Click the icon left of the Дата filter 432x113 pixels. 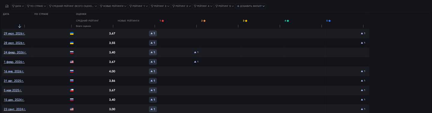click(x=7, y=6)
